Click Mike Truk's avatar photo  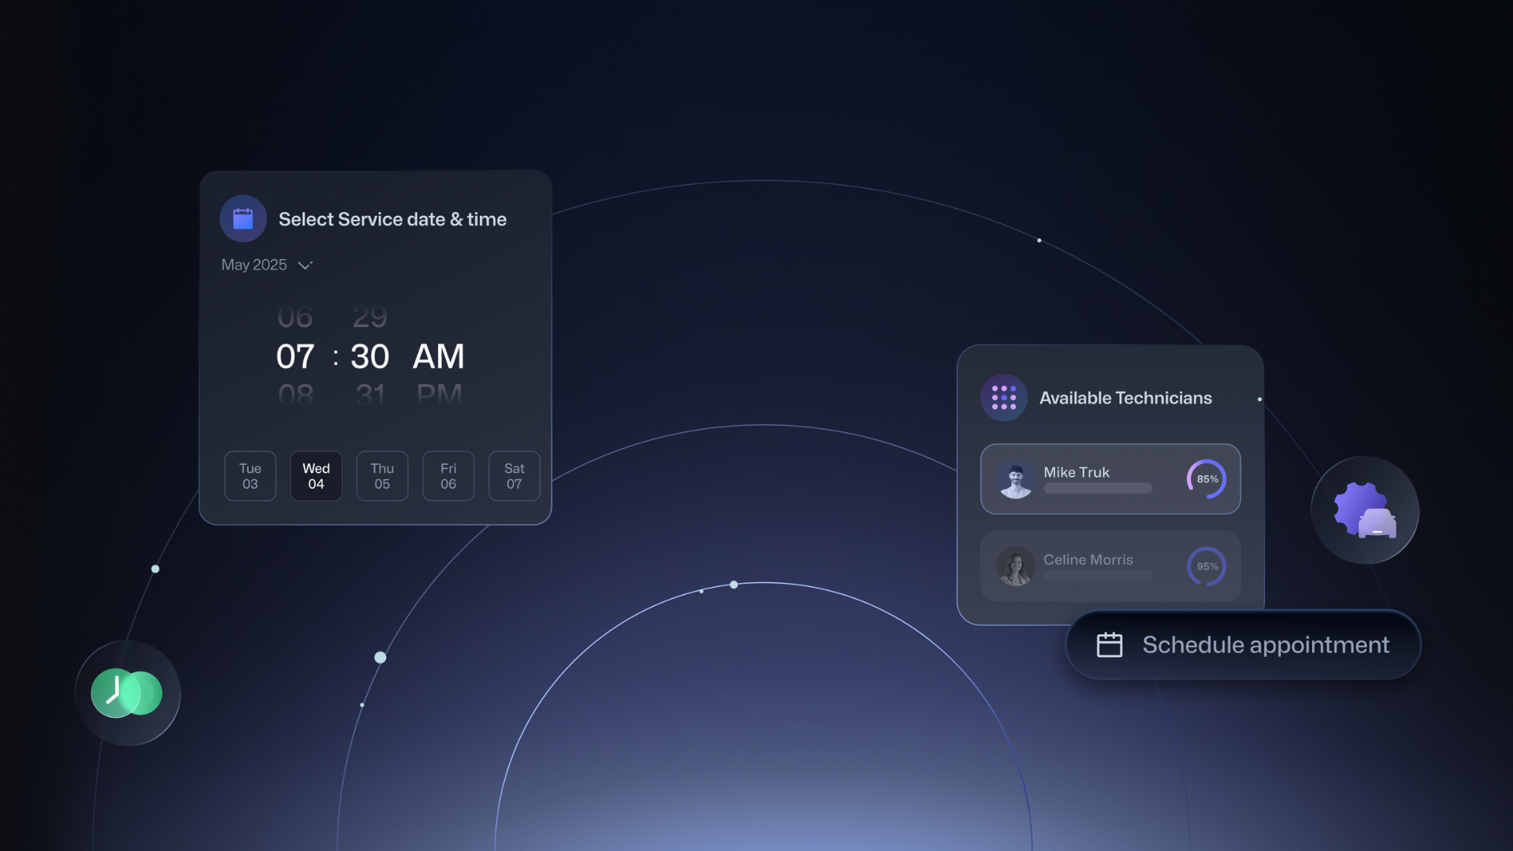point(1016,479)
